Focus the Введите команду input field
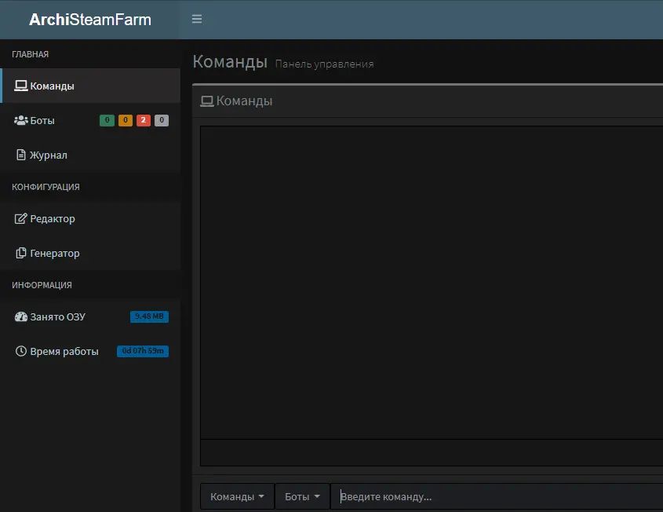The image size is (663, 512). 497,496
